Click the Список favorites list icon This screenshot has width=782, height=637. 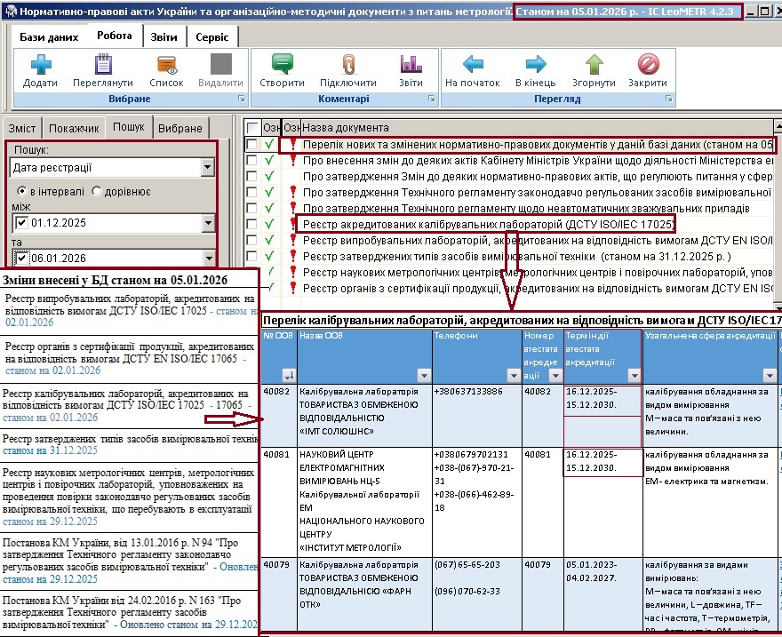click(166, 65)
